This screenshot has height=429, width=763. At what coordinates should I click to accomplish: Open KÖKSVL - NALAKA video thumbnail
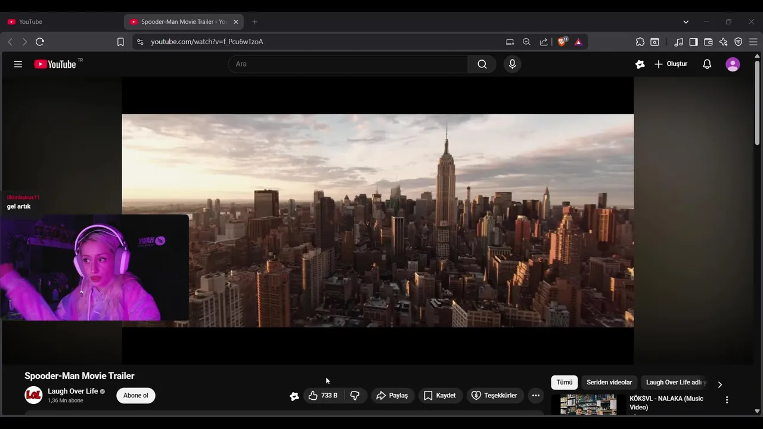click(x=588, y=405)
